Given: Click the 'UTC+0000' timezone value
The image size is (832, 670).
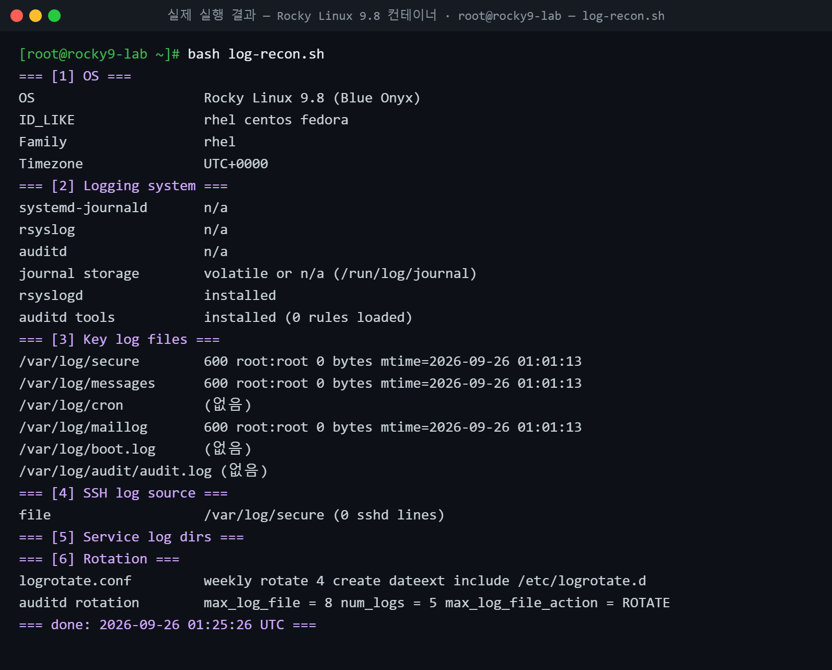Looking at the screenshot, I should point(236,164).
